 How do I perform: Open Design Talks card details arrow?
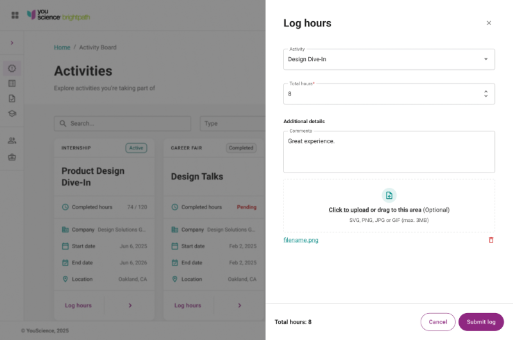(x=239, y=305)
